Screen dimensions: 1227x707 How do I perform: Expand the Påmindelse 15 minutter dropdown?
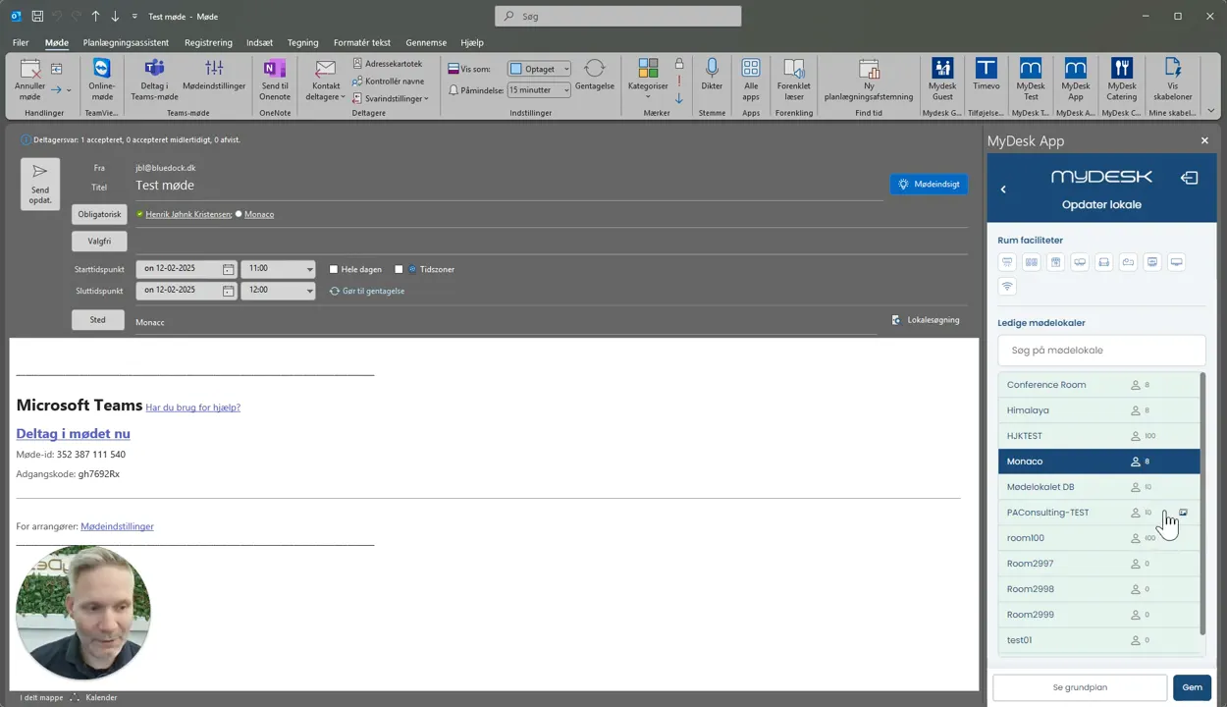click(x=538, y=89)
